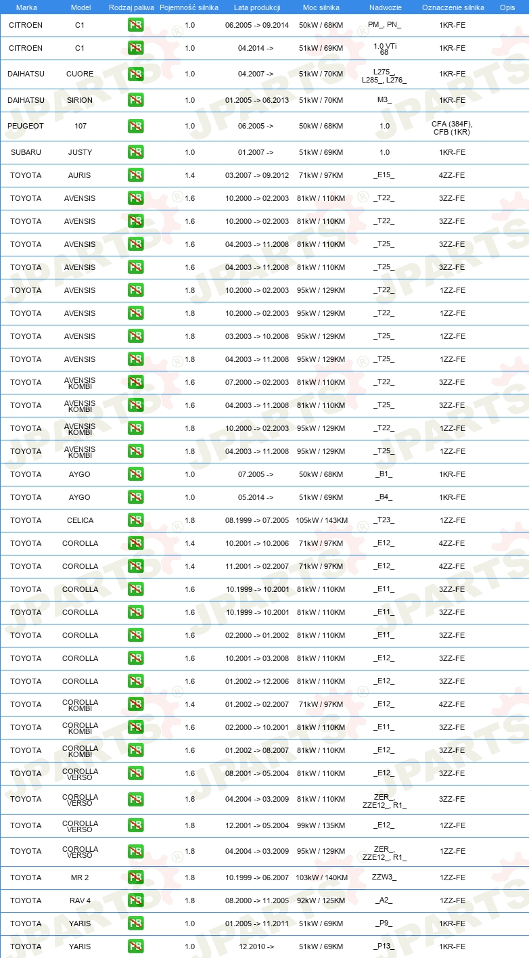This screenshot has width=529, height=958.
Task: Select the petrol icon for Toyota MR 2
Action: 135,877
